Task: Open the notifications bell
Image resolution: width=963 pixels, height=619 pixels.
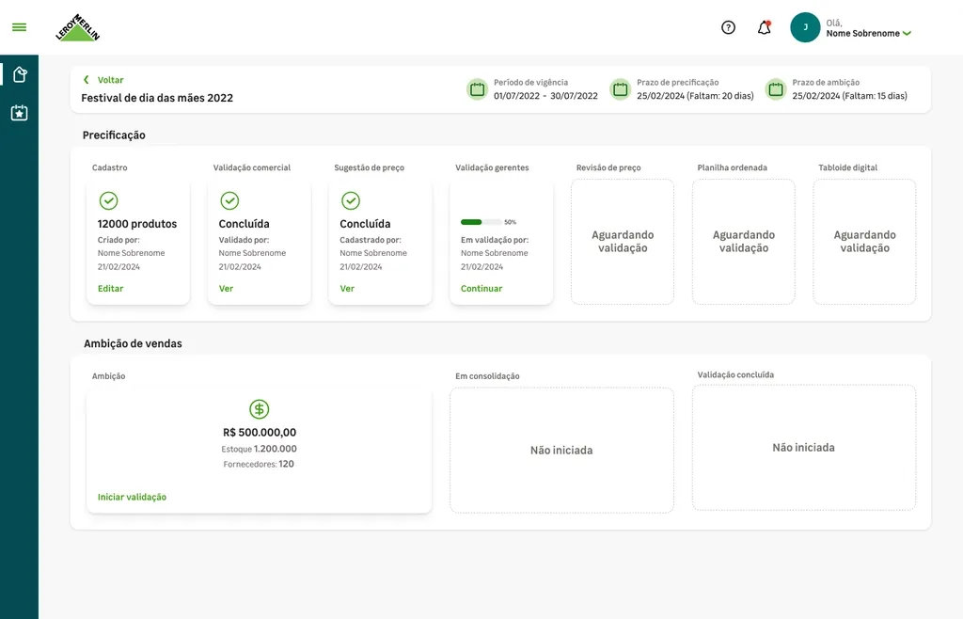Action: tap(764, 27)
